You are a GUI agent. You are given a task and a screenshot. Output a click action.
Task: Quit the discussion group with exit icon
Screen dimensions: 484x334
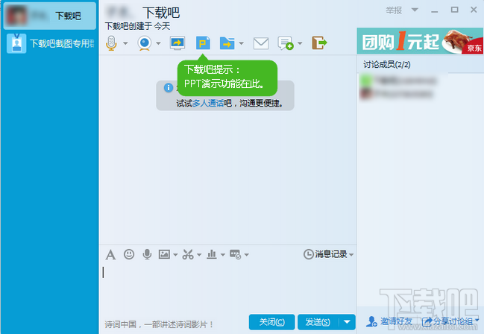coord(319,43)
